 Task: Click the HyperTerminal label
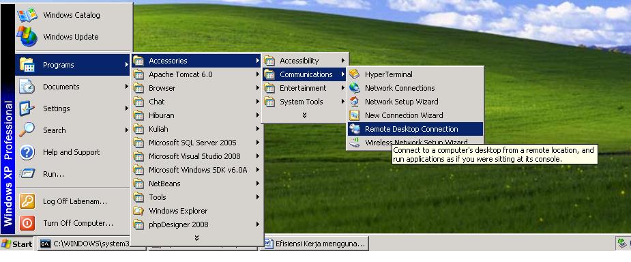point(389,74)
